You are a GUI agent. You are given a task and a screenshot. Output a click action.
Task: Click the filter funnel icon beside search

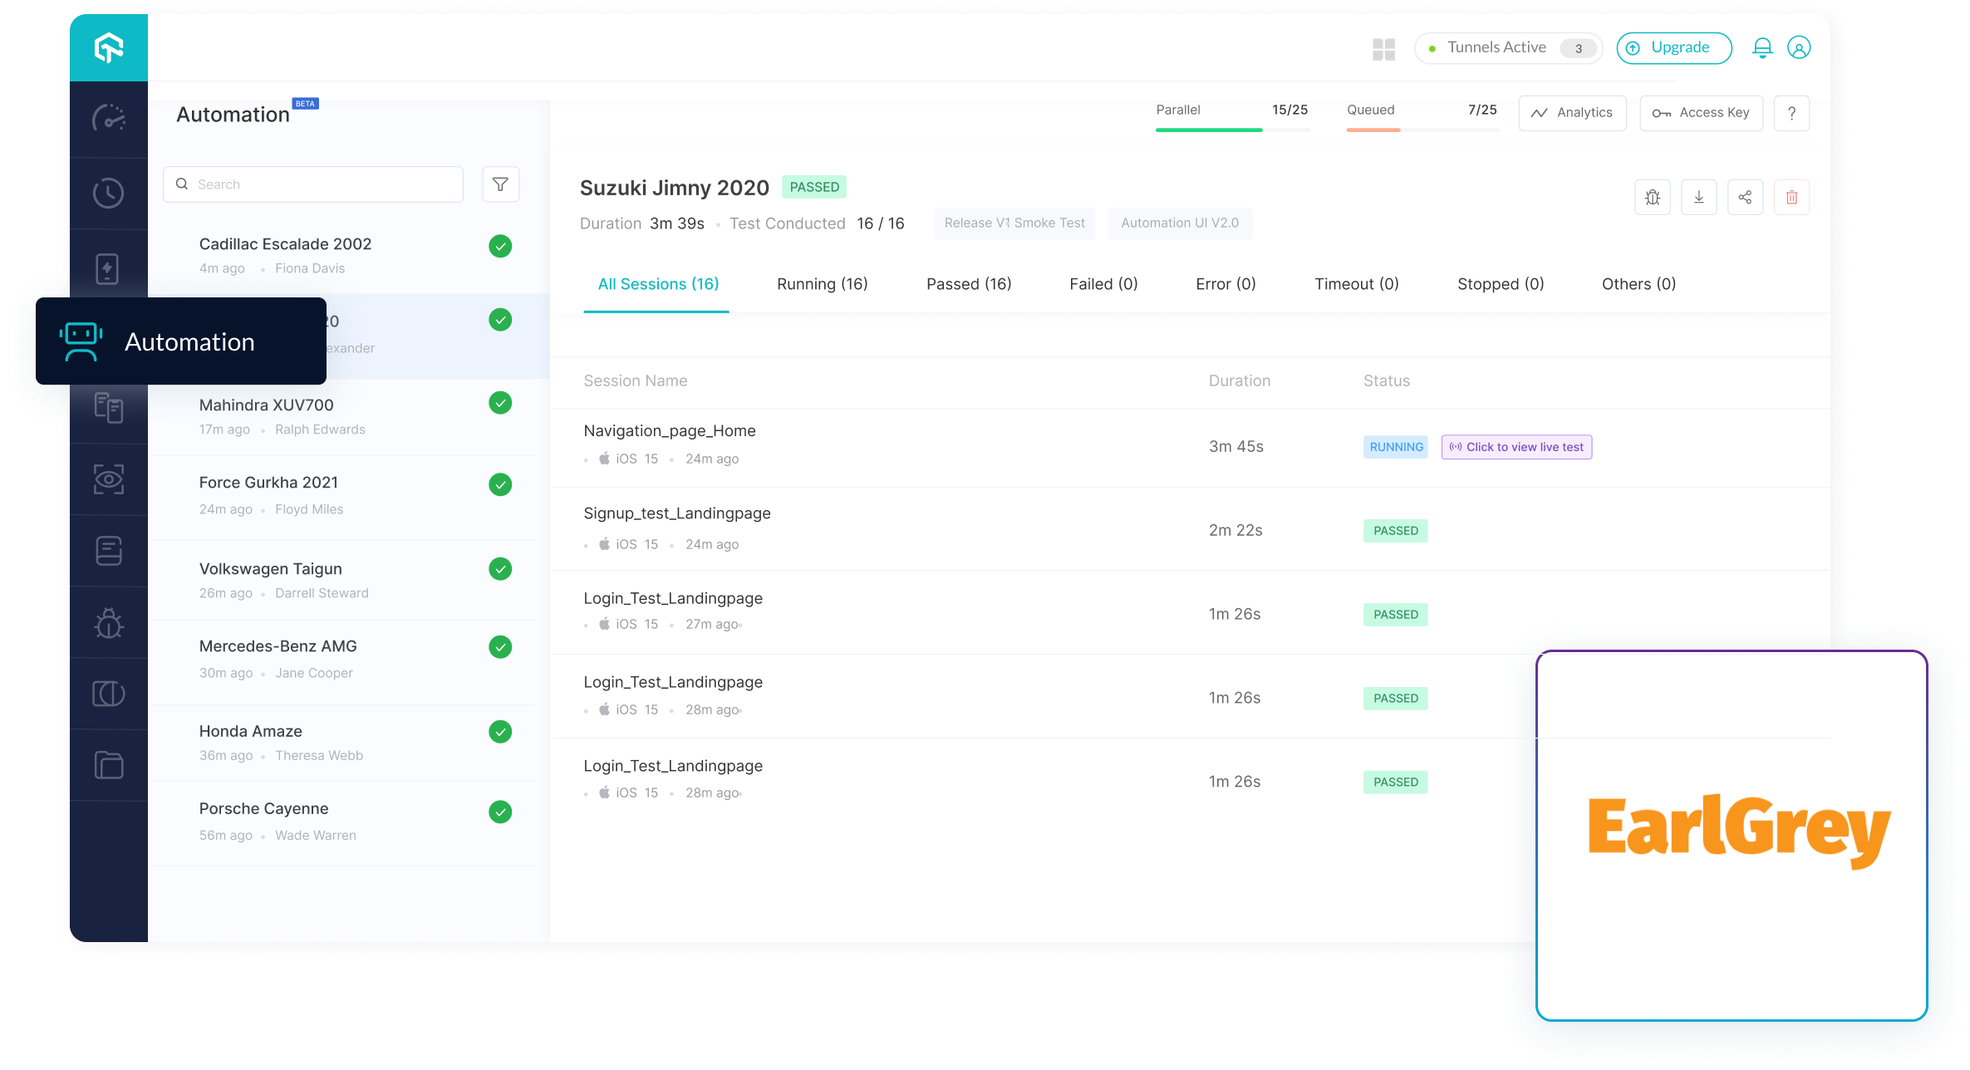coord(500,184)
